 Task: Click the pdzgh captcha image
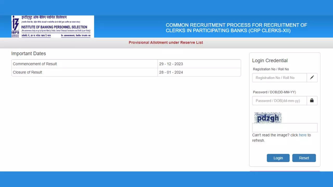(268, 118)
